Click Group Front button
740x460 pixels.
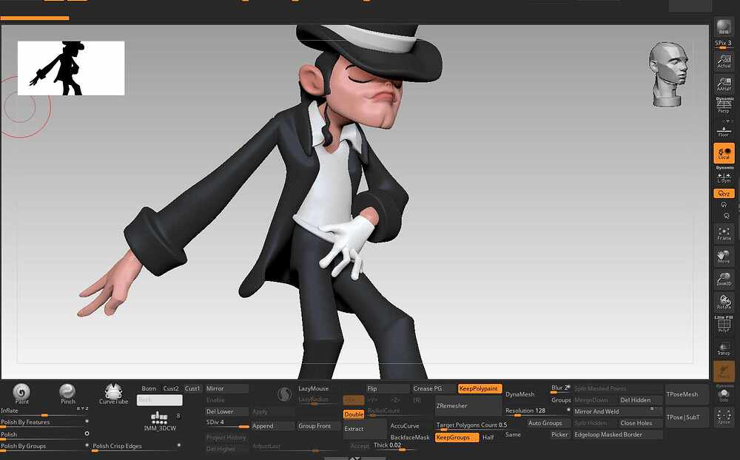tap(318, 425)
